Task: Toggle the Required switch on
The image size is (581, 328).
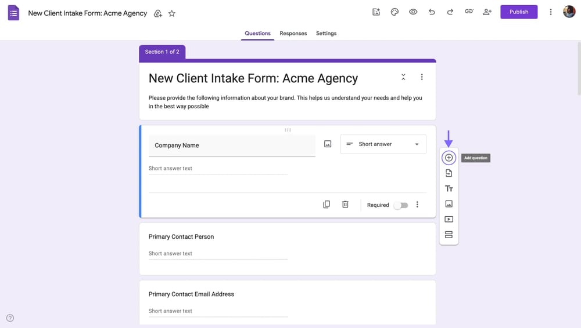Action: click(401, 205)
